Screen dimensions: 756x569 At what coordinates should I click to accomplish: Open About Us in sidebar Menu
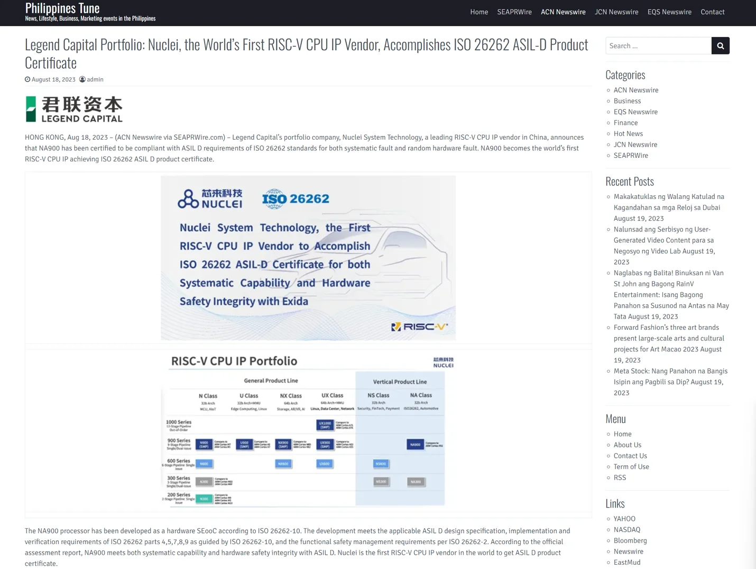click(x=628, y=445)
